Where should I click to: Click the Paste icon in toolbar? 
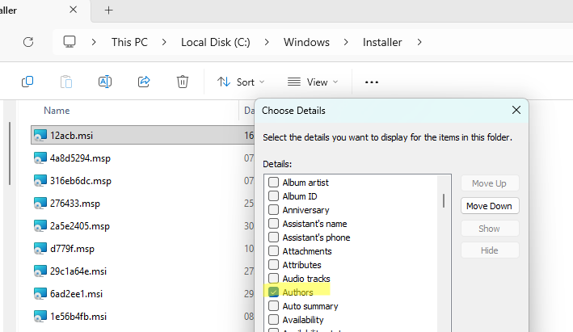[x=66, y=82]
